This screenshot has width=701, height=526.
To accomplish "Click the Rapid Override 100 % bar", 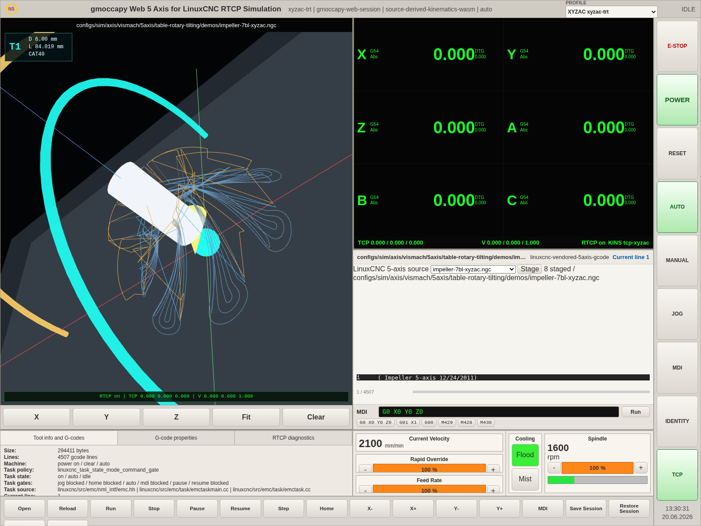I will coord(429,469).
